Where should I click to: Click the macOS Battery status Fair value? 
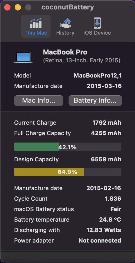coord(116,209)
